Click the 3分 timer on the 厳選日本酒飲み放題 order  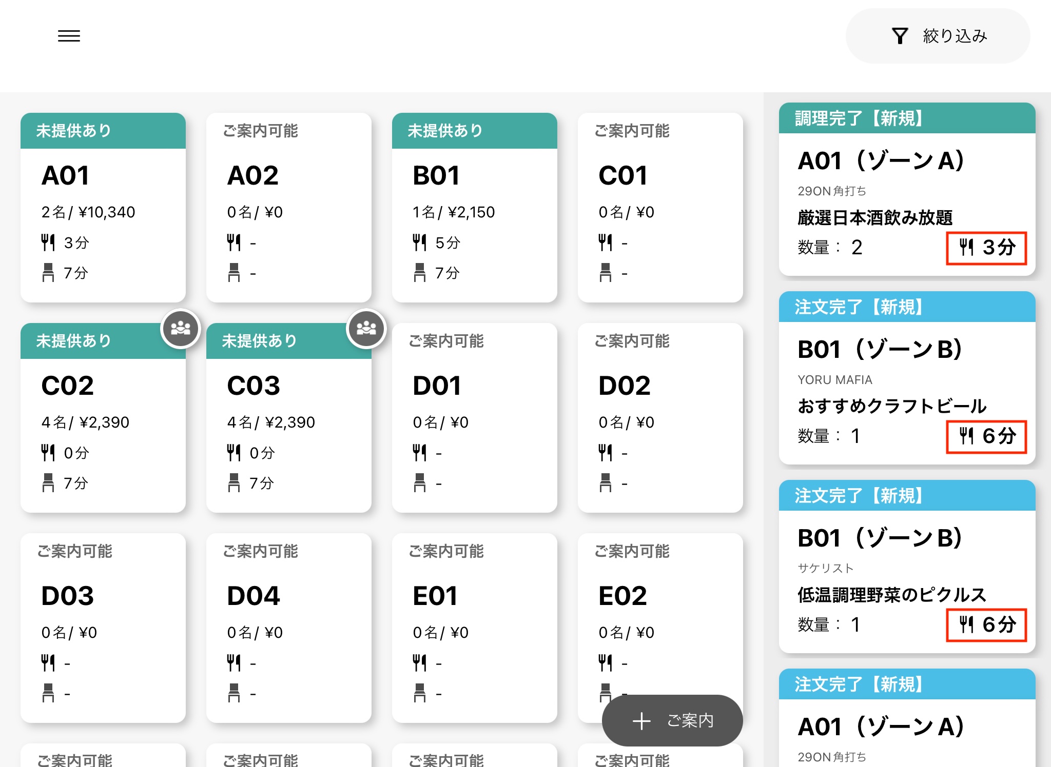(986, 248)
